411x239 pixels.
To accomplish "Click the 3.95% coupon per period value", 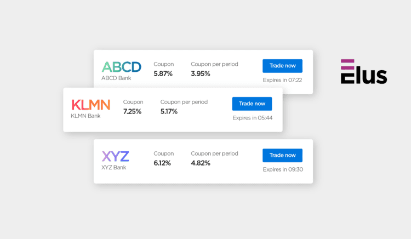I will (x=201, y=73).
